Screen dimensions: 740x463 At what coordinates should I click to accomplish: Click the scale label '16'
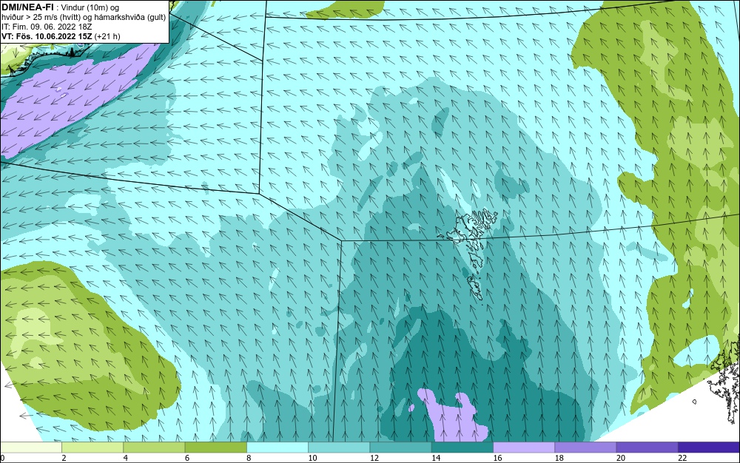(497, 458)
